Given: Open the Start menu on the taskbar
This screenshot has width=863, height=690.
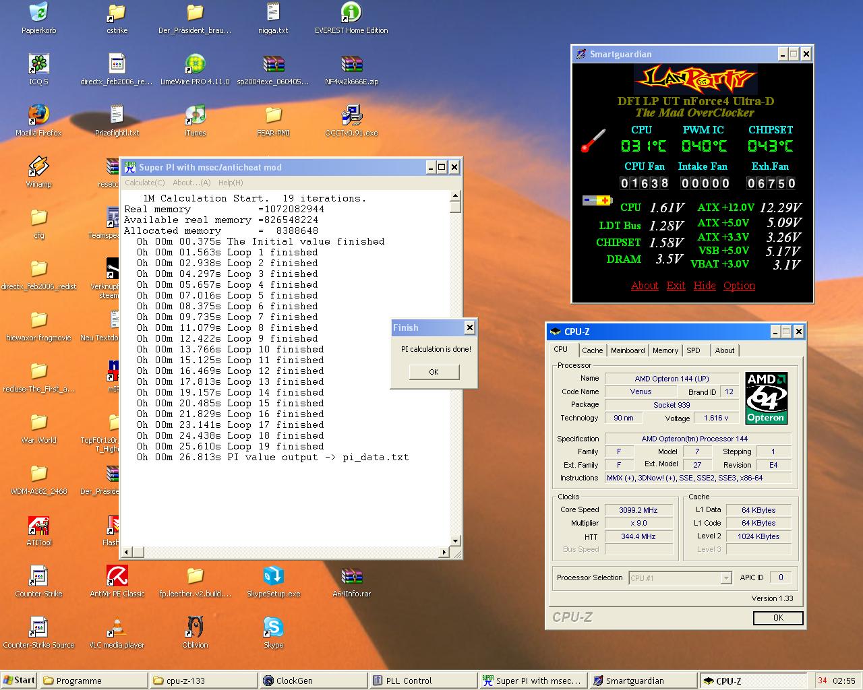Looking at the screenshot, I should [19, 681].
